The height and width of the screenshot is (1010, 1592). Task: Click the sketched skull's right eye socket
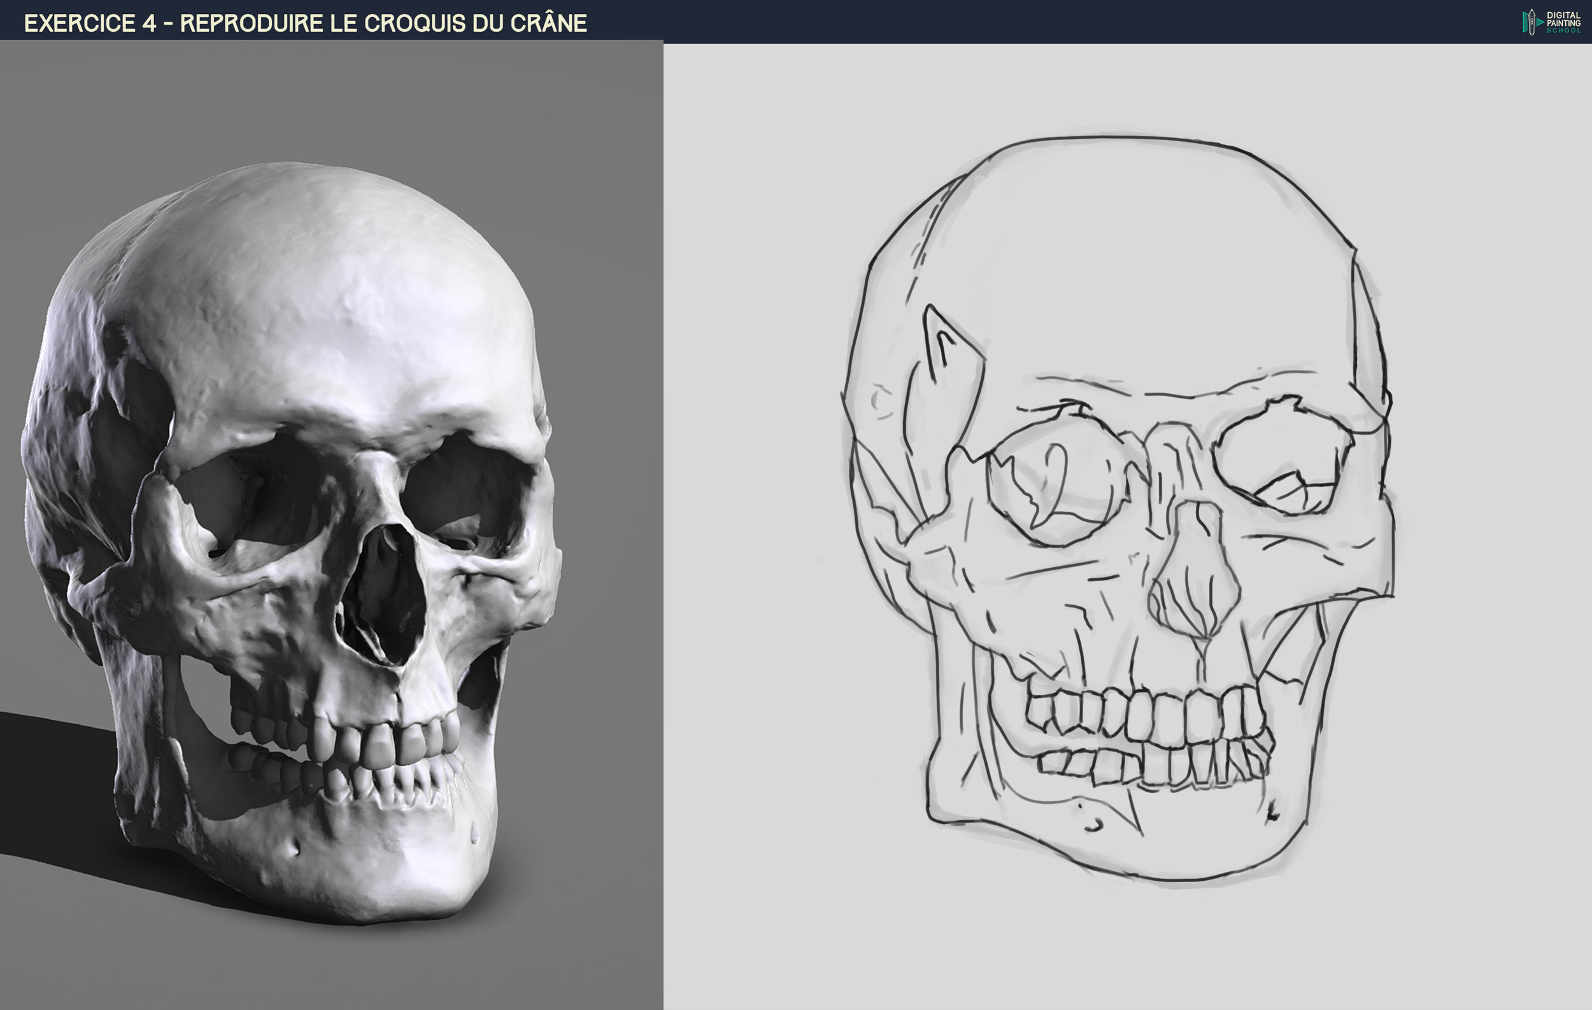(1283, 456)
